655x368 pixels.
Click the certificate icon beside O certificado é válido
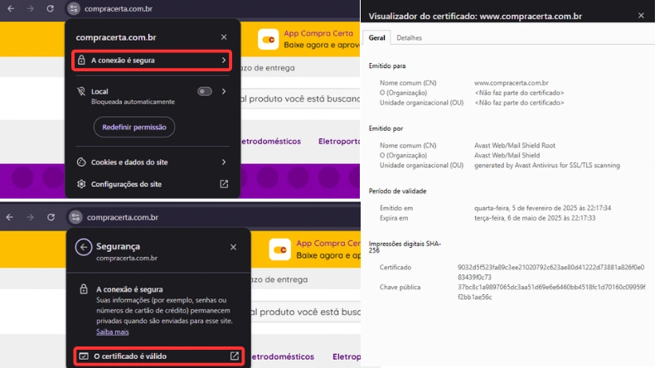pyautogui.click(x=83, y=356)
